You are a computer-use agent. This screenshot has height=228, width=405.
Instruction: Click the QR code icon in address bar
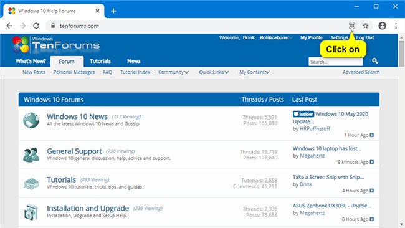pyautogui.click(x=352, y=26)
